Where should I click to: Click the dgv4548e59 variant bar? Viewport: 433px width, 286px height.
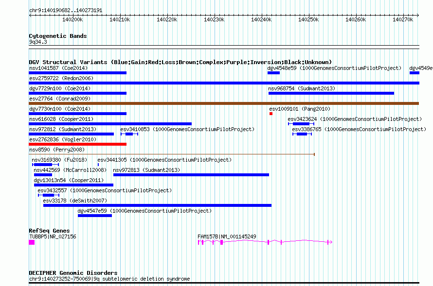[x=273, y=73]
